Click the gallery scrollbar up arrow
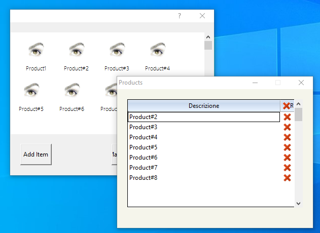Viewport: 320px width, 233px height. (x=208, y=37)
